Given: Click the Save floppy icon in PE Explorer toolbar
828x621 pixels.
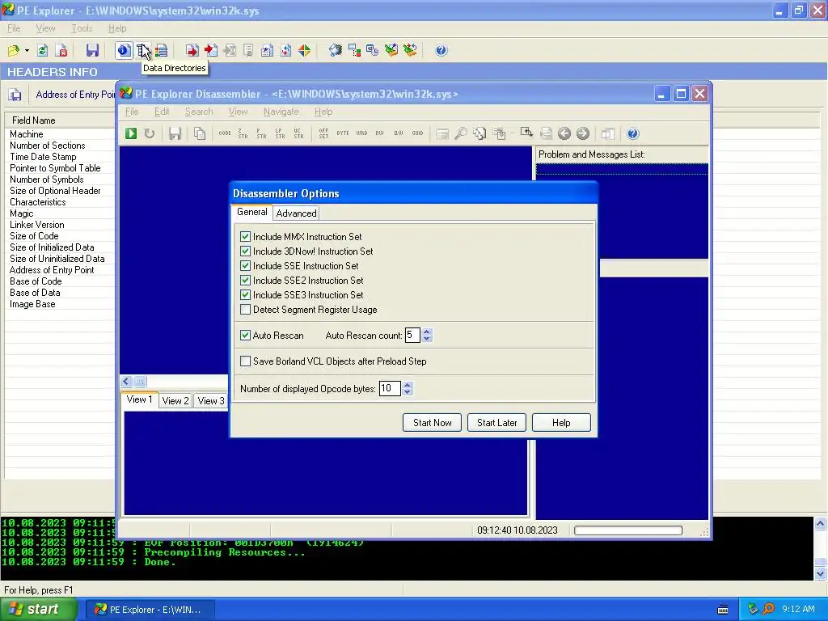Looking at the screenshot, I should pos(92,51).
